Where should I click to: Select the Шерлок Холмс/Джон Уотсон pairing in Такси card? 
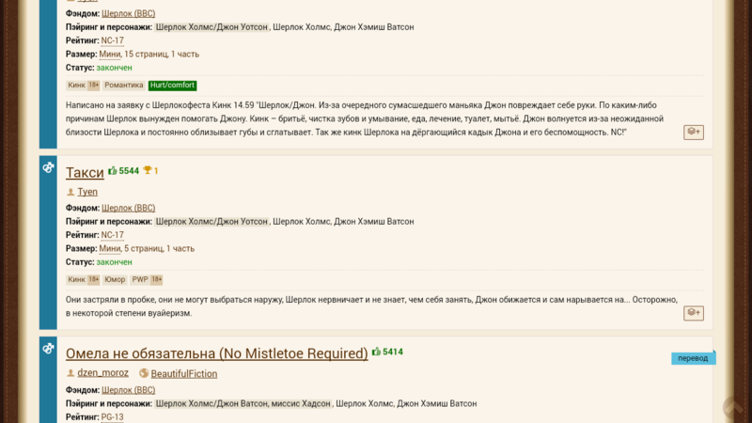[211, 222]
